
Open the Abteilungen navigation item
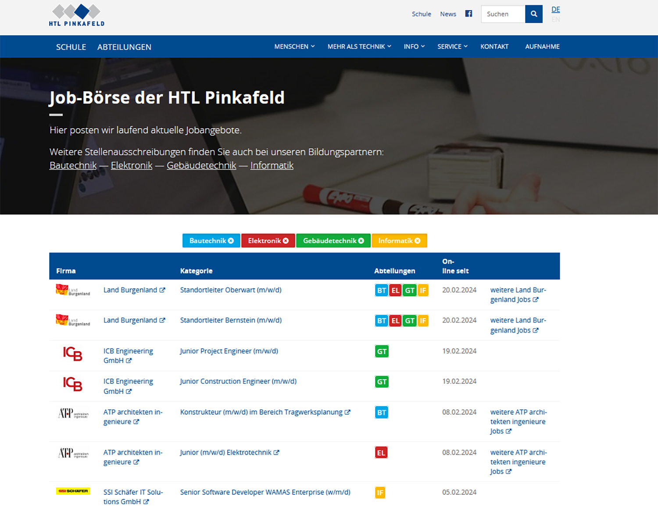pyautogui.click(x=124, y=47)
